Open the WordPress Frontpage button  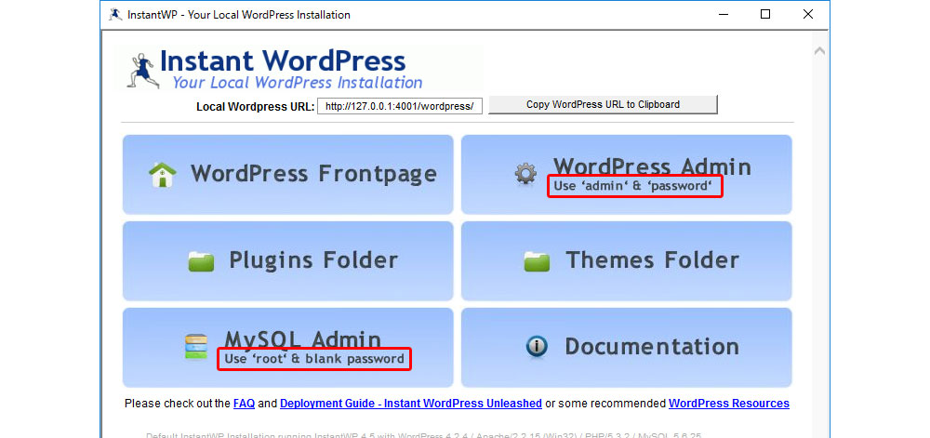pyautogui.click(x=313, y=174)
